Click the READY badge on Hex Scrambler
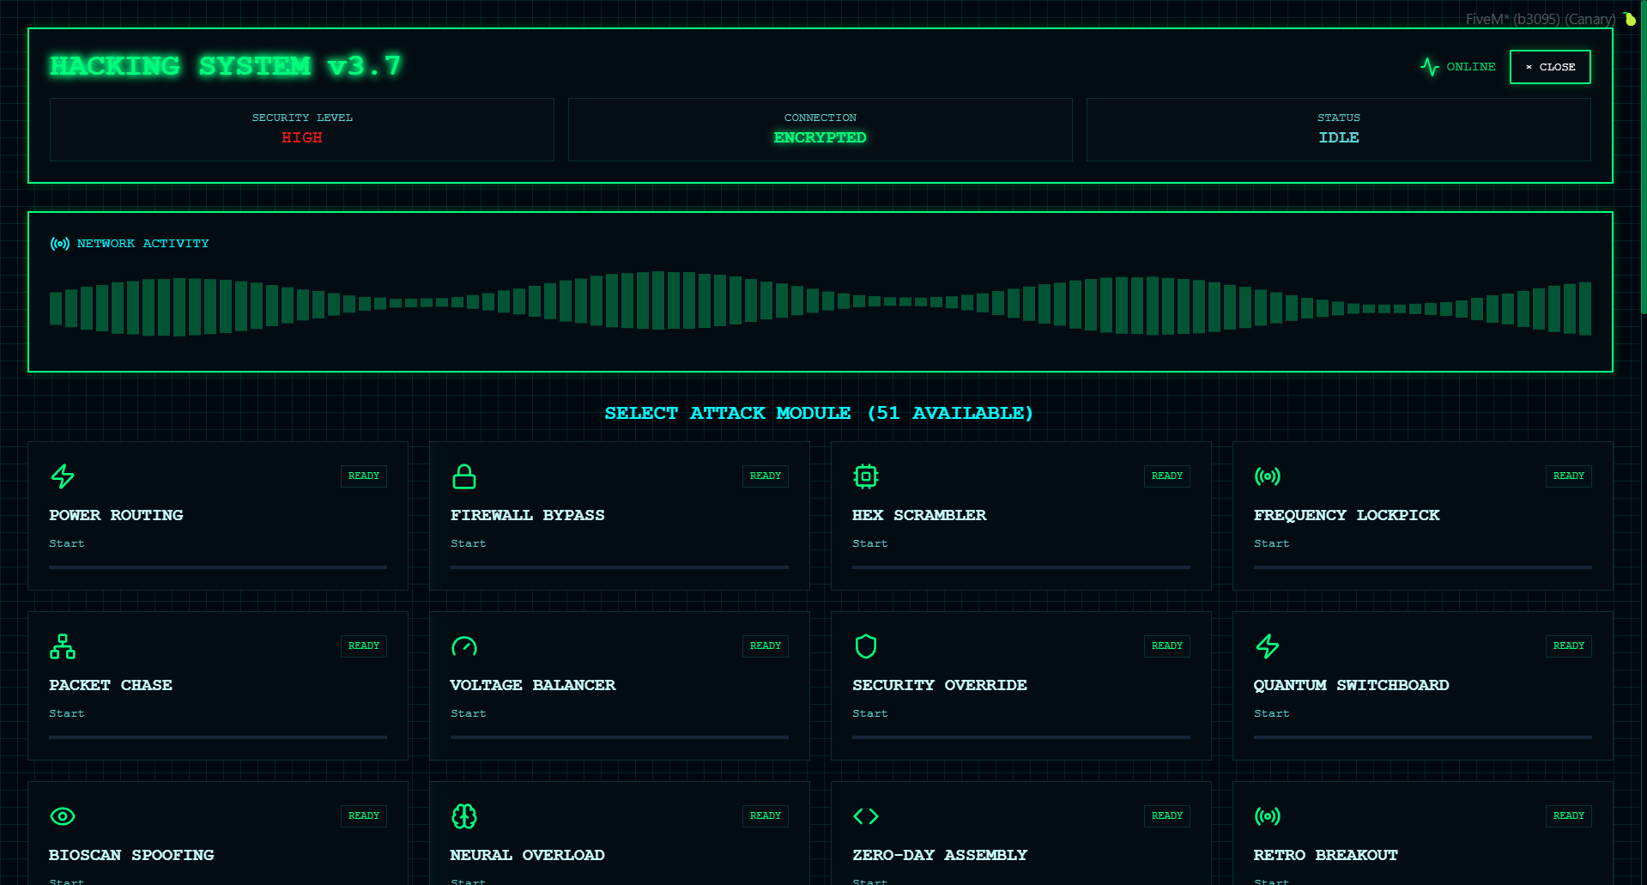This screenshot has width=1647, height=885. 1167,476
